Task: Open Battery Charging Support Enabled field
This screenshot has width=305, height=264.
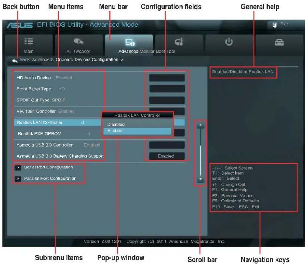Action: 167,156
